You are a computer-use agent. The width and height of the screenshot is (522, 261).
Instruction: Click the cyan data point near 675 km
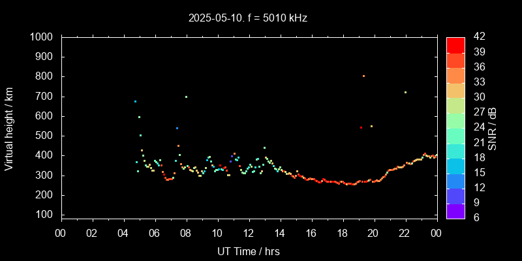pyautogui.click(x=135, y=101)
